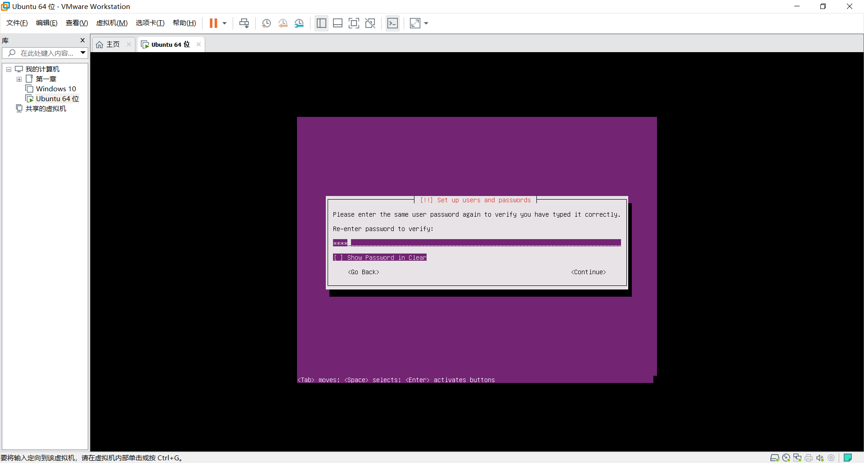Open the 帮助(H) menu
The image size is (864, 463).
coord(184,23)
